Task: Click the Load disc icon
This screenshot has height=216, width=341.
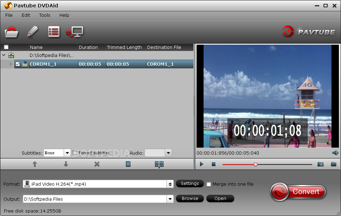Action: pos(12,32)
